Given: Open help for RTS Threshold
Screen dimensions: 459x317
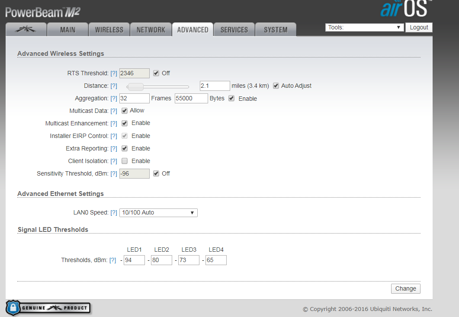Looking at the screenshot, I should click(x=114, y=74).
